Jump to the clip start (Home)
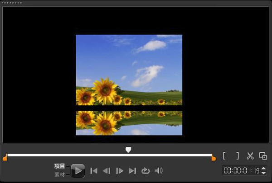This screenshot has height=183, width=272. [94, 171]
